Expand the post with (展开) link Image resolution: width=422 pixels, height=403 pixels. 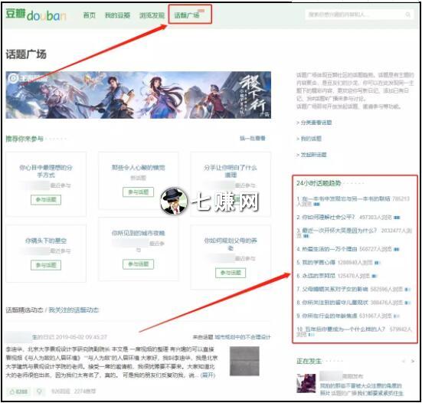pos(208,375)
